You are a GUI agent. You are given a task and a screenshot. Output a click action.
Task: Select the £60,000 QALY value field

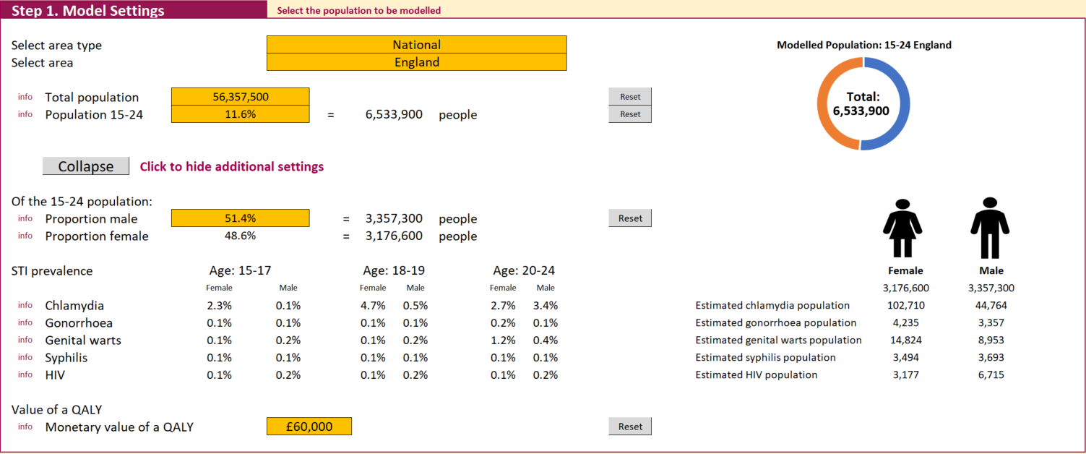309,427
